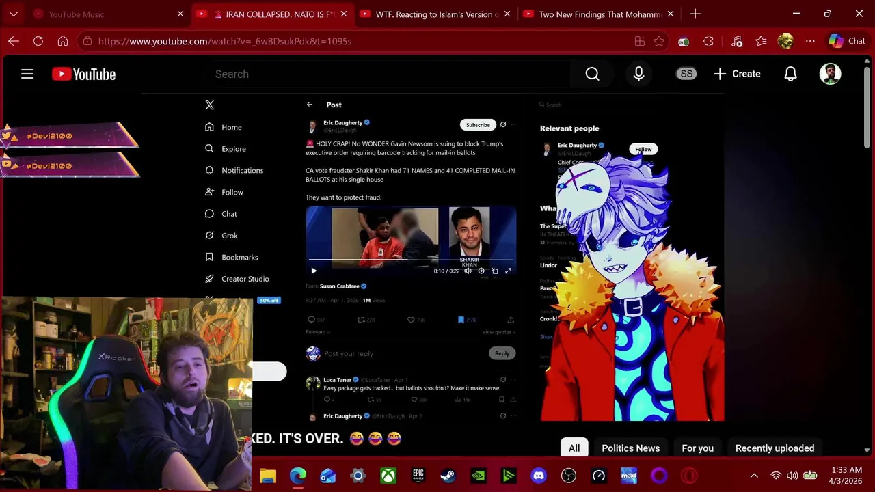Close the YouTube Music tab
The image size is (875, 492).
coord(180,14)
